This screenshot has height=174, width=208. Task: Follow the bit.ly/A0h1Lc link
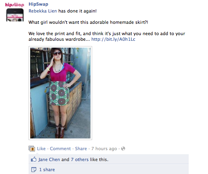click(x=113, y=39)
